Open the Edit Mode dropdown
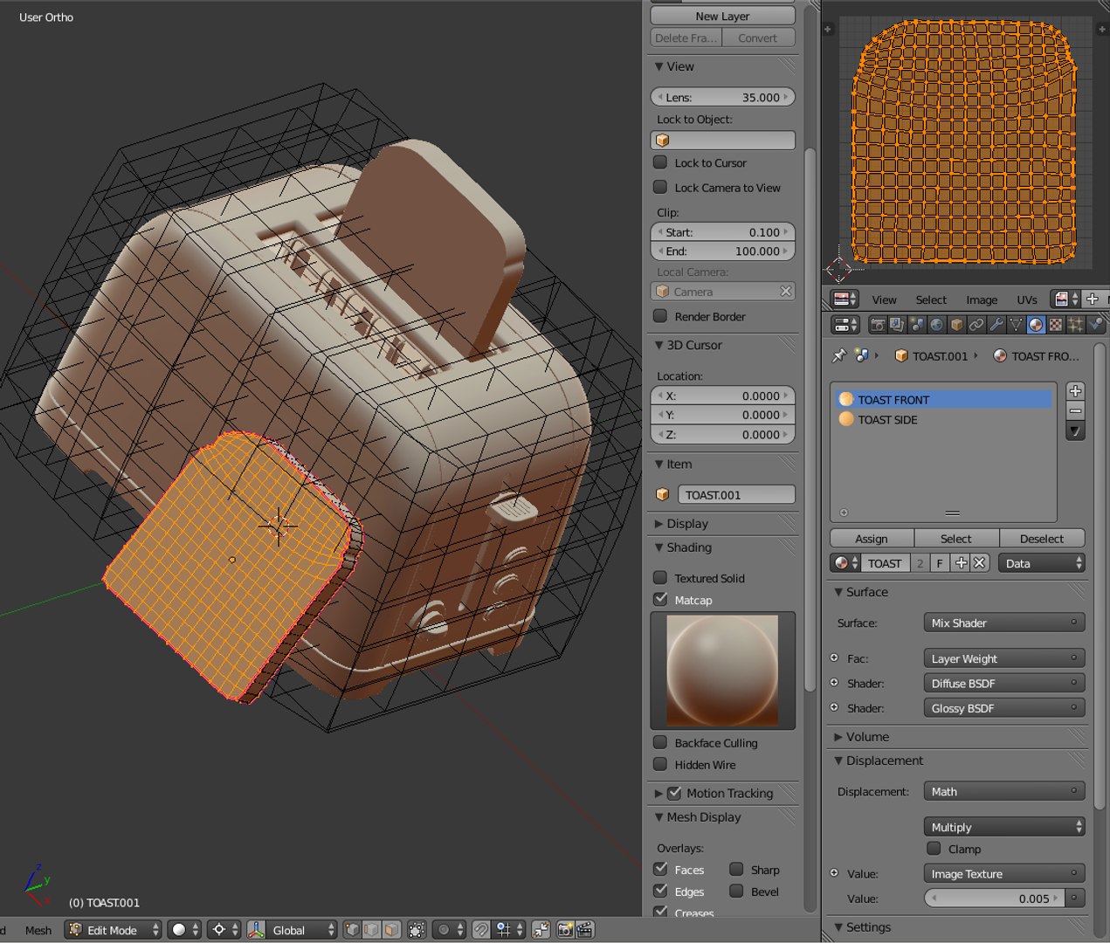Image resolution: width=1110 pixels, height=943 pixels. (114, 930)
